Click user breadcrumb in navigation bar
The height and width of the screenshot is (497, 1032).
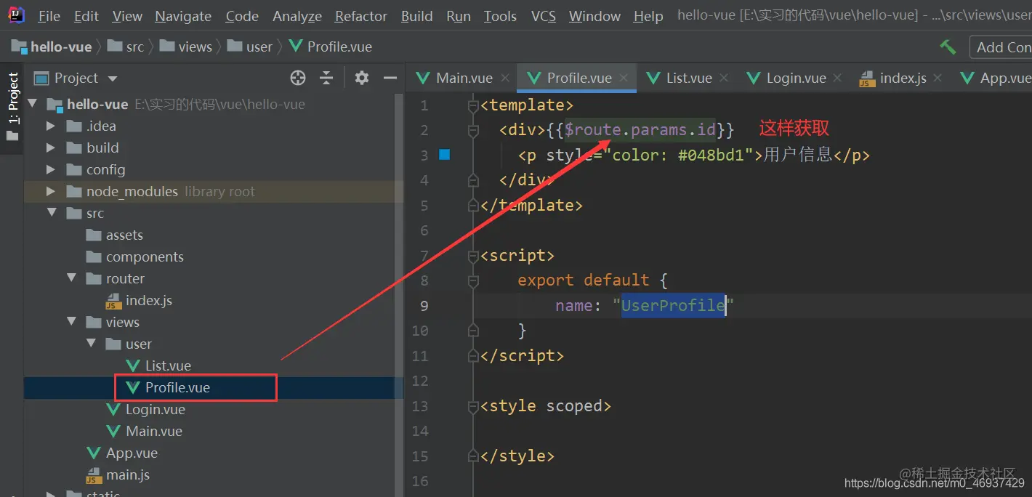[250, 47]
